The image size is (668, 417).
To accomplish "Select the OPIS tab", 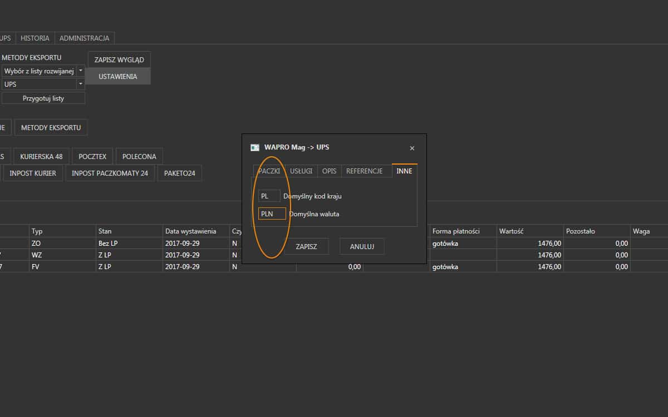I will tap(329, 171).
